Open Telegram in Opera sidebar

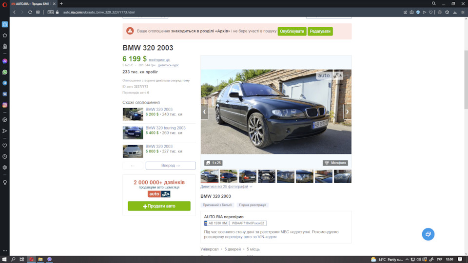pyautogui.click(x=5, y=83)
